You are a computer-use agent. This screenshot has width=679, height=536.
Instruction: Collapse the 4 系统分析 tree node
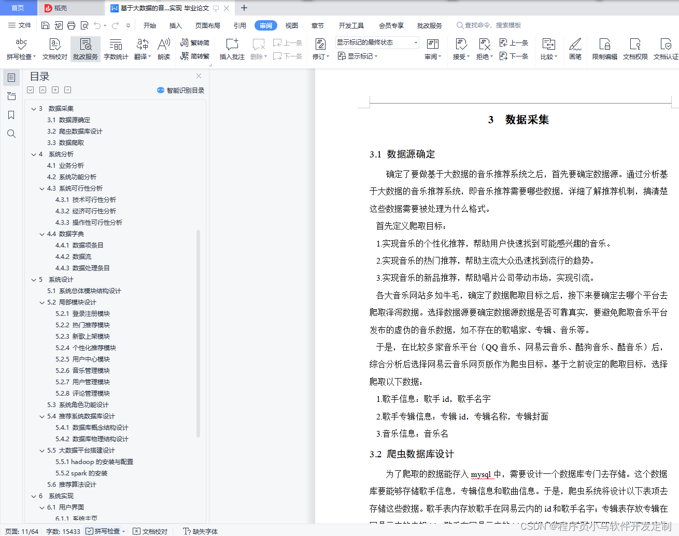click(x=34, y=154)
